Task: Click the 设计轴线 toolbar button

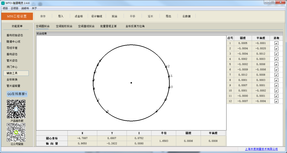Action: click(97, 16)
